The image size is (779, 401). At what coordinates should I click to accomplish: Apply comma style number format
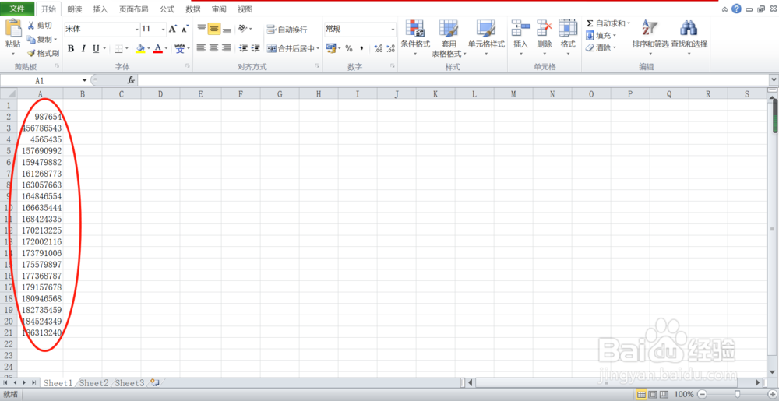(361, 48)
